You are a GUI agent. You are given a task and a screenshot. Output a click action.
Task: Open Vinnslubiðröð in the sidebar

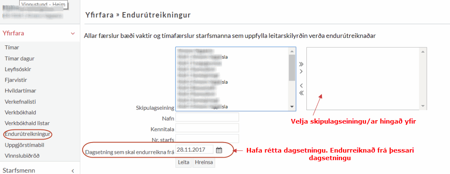click(22, 156)
